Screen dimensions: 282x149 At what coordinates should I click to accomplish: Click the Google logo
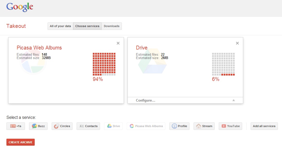[20, 7]
